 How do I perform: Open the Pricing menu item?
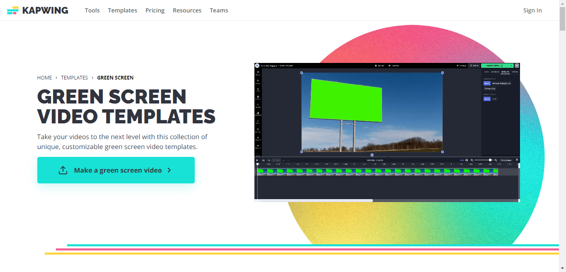155,10
